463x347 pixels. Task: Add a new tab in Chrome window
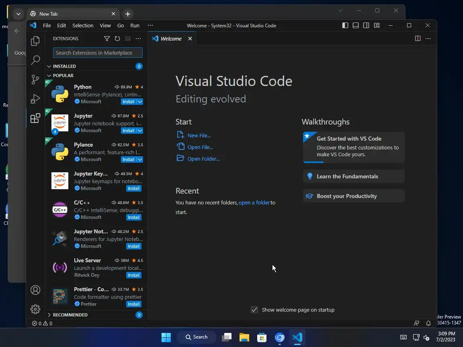coord(127,14)
